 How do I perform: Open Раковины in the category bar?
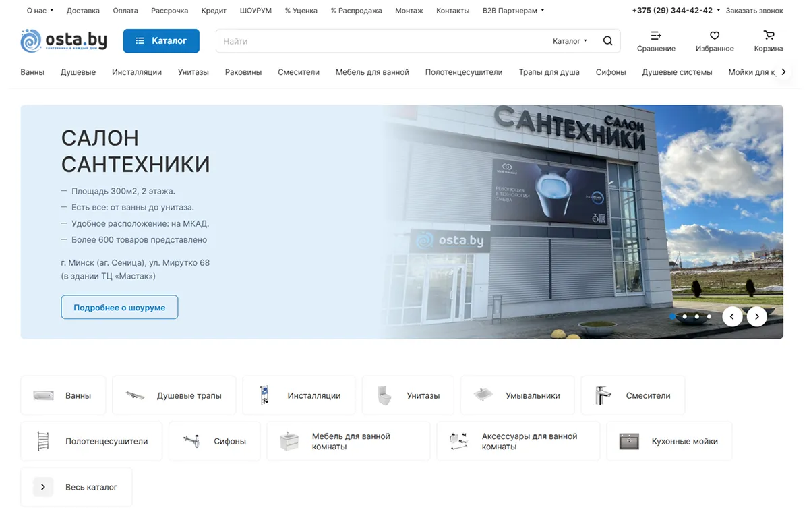[243, 72]
